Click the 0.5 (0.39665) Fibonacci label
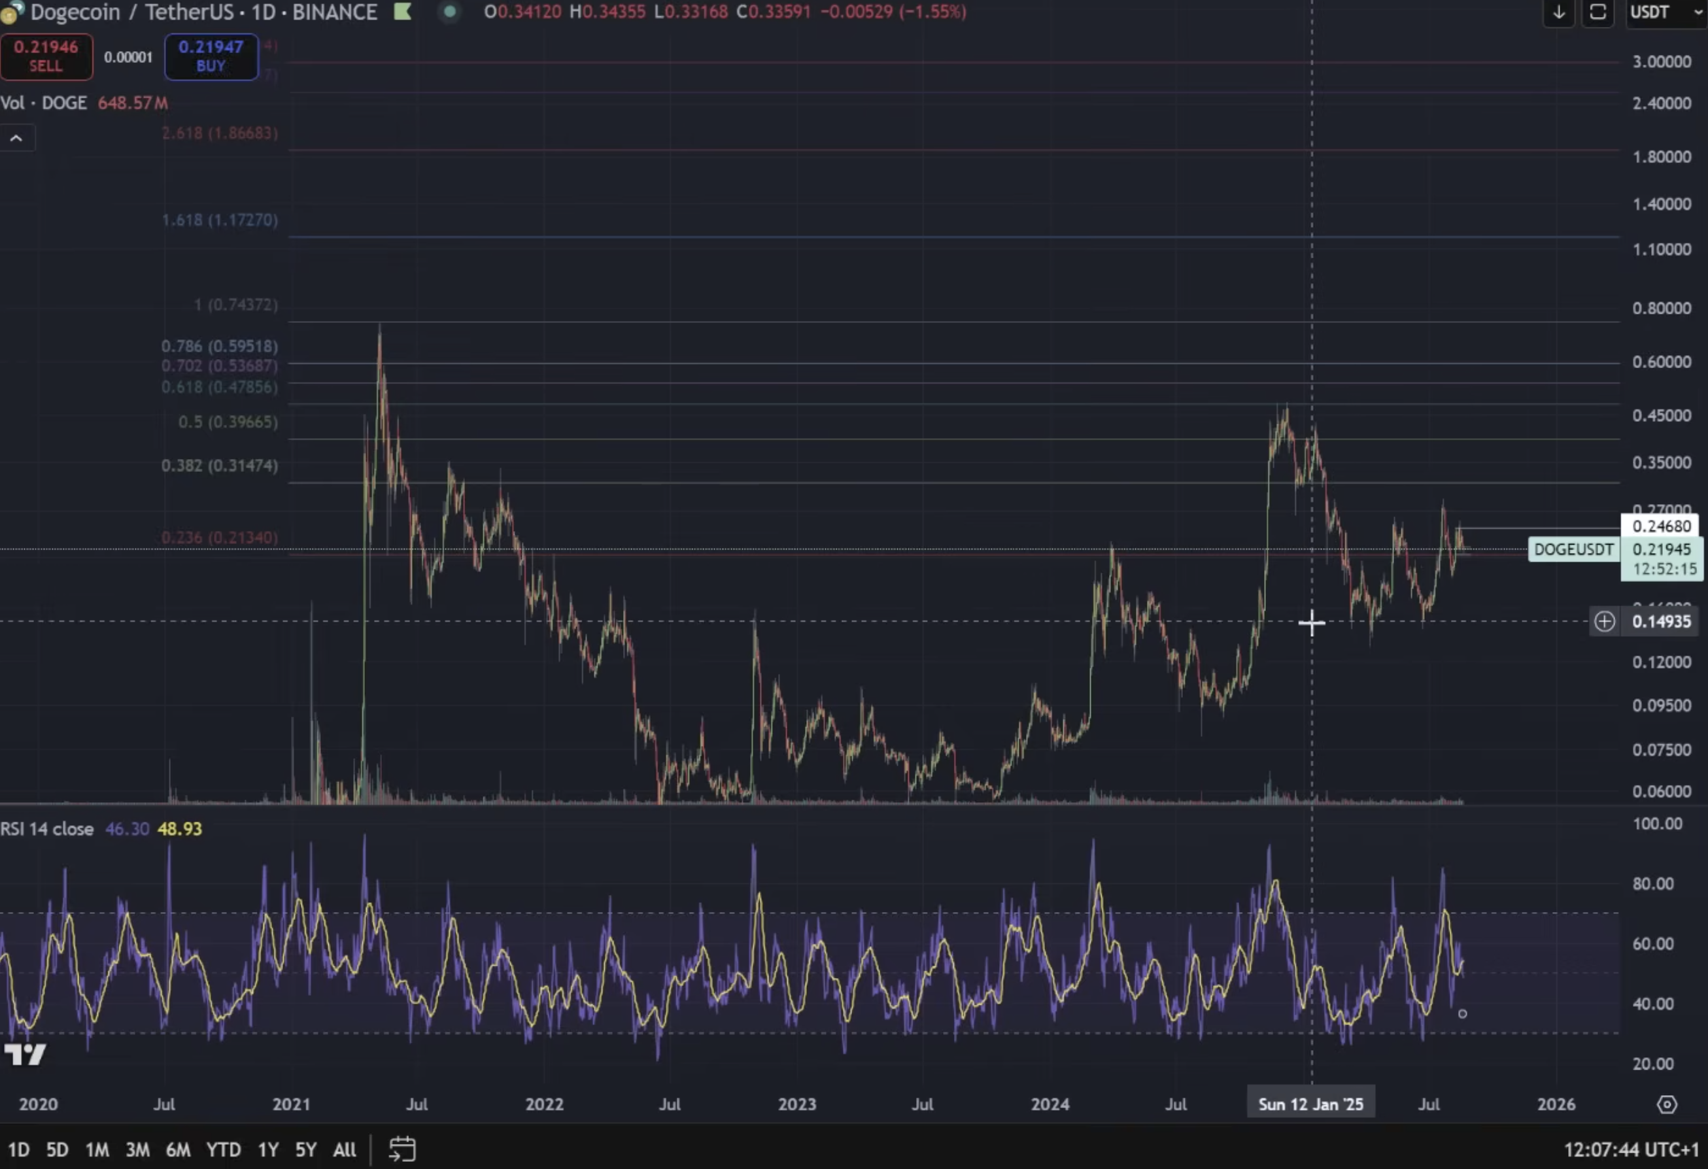This screenshot has height=1169, width=1708. (229, 422)
